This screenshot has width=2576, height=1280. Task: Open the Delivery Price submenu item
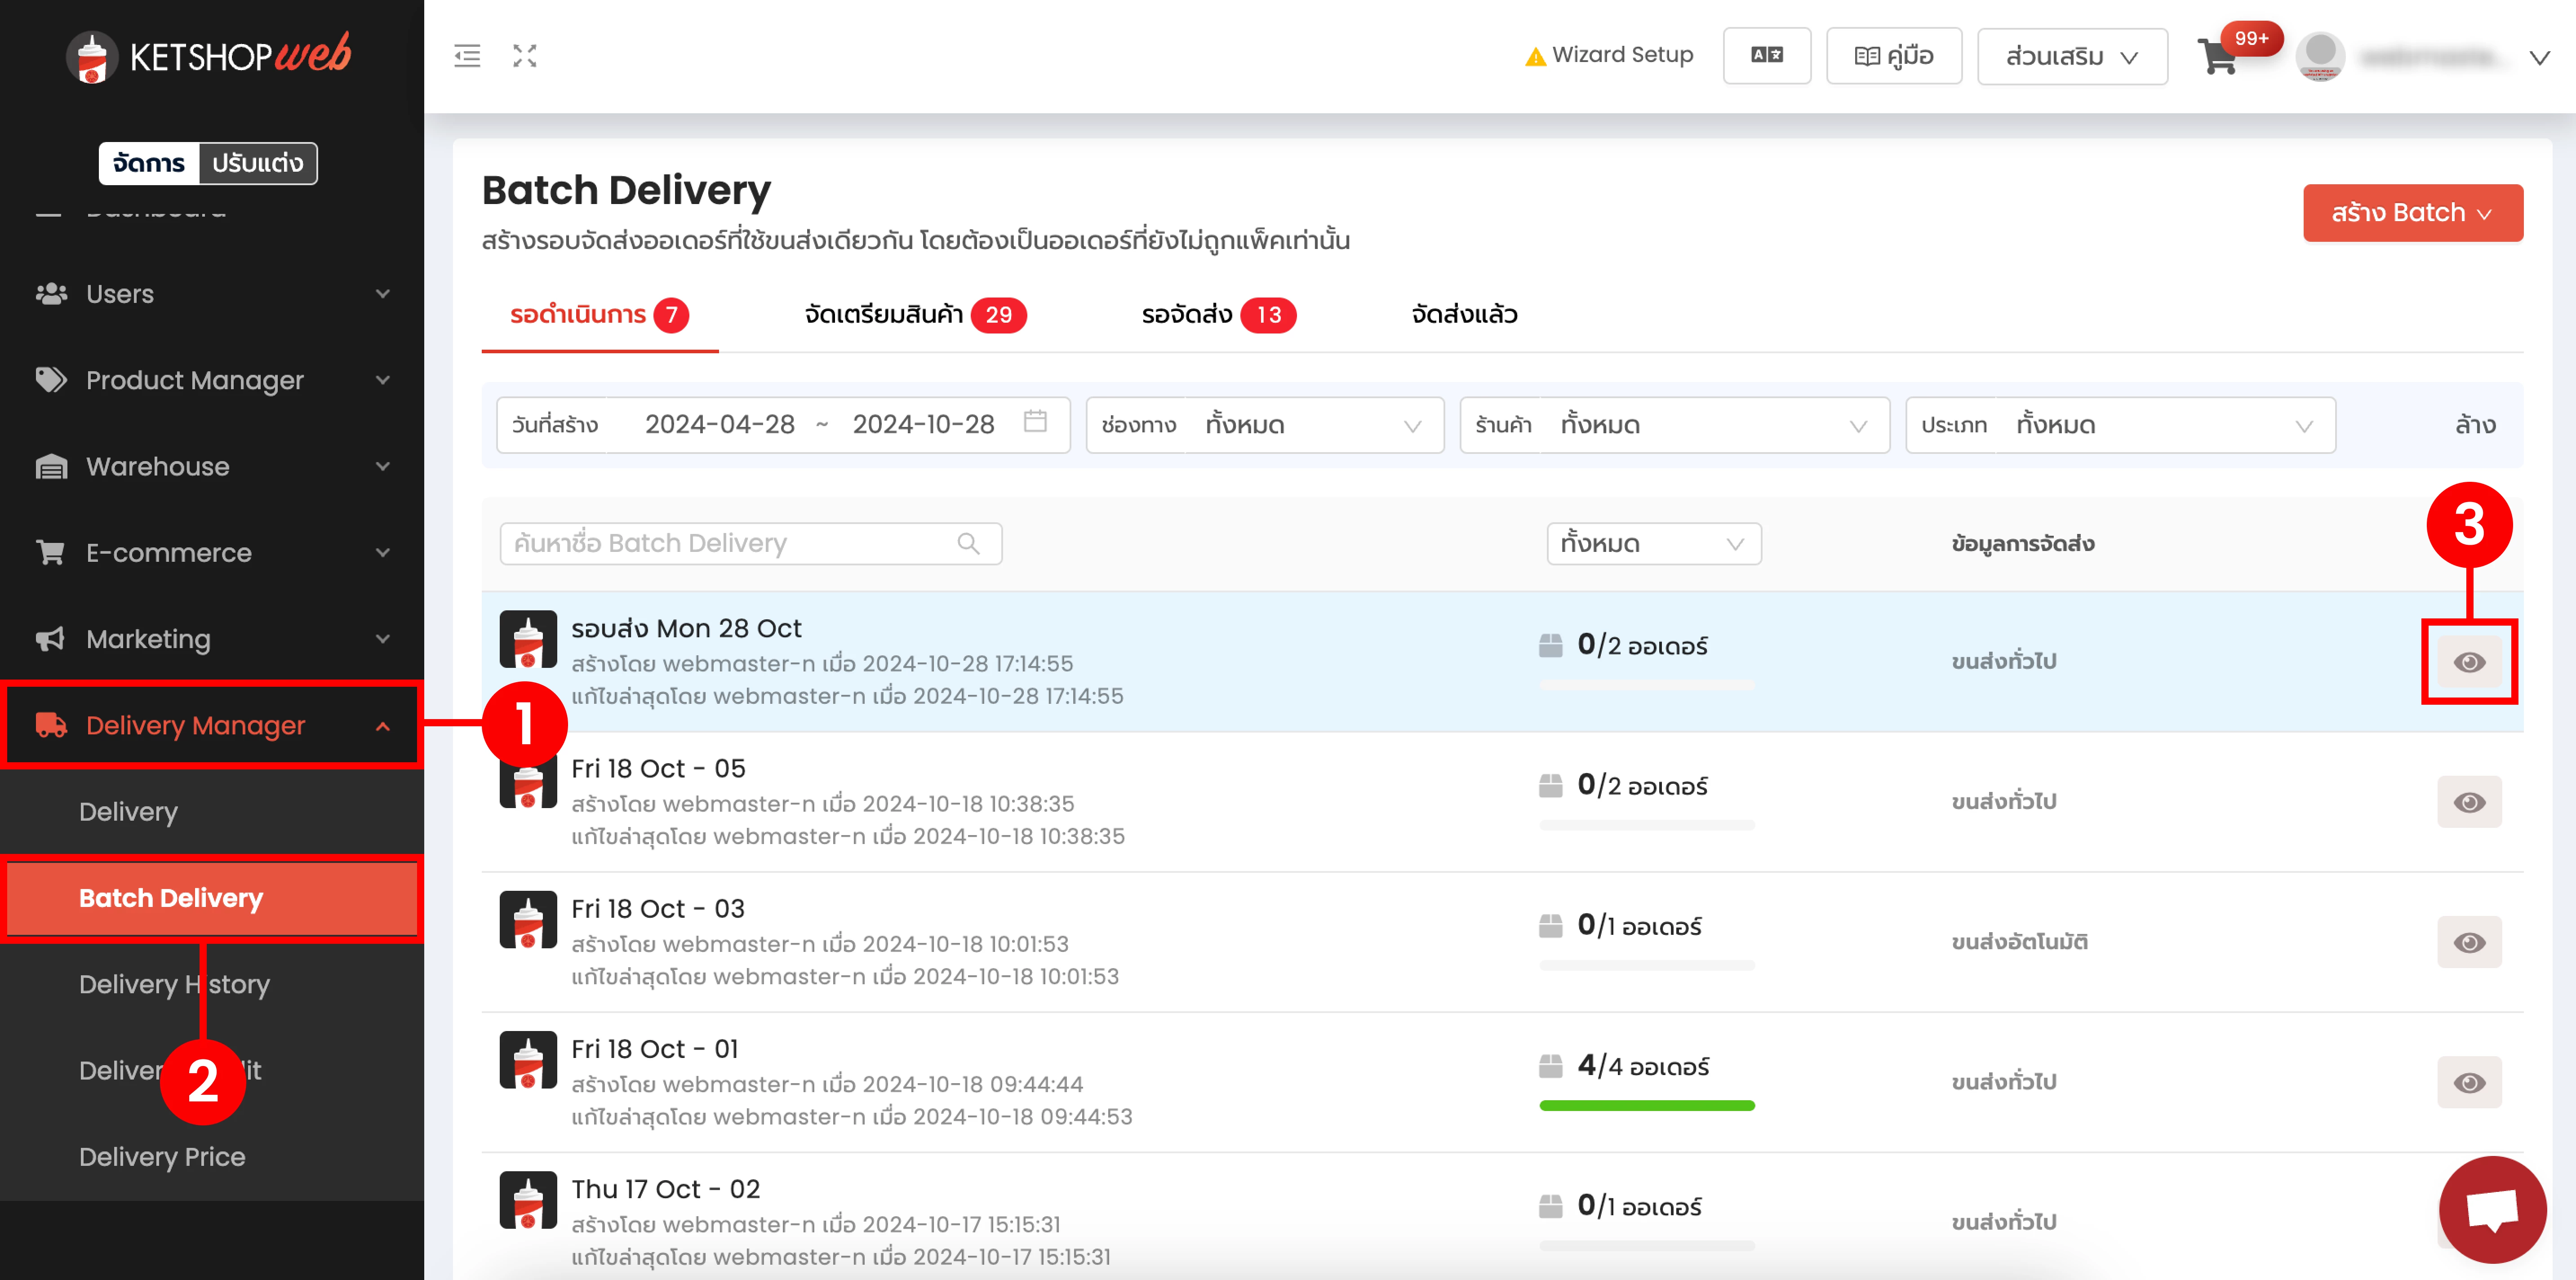[x=212, y=1156]
